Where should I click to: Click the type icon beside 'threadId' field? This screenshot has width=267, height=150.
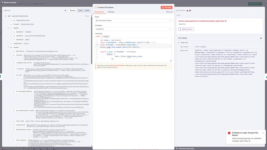(11, 24)
